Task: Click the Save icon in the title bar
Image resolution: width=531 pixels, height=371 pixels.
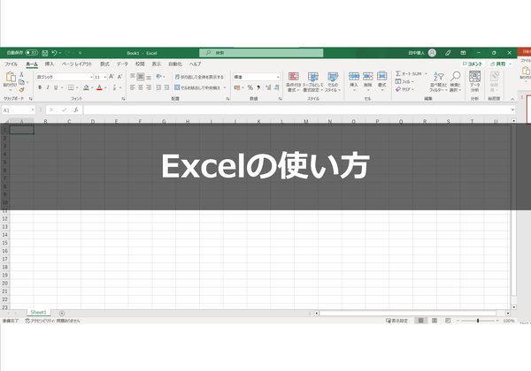Action: [45, 53]
